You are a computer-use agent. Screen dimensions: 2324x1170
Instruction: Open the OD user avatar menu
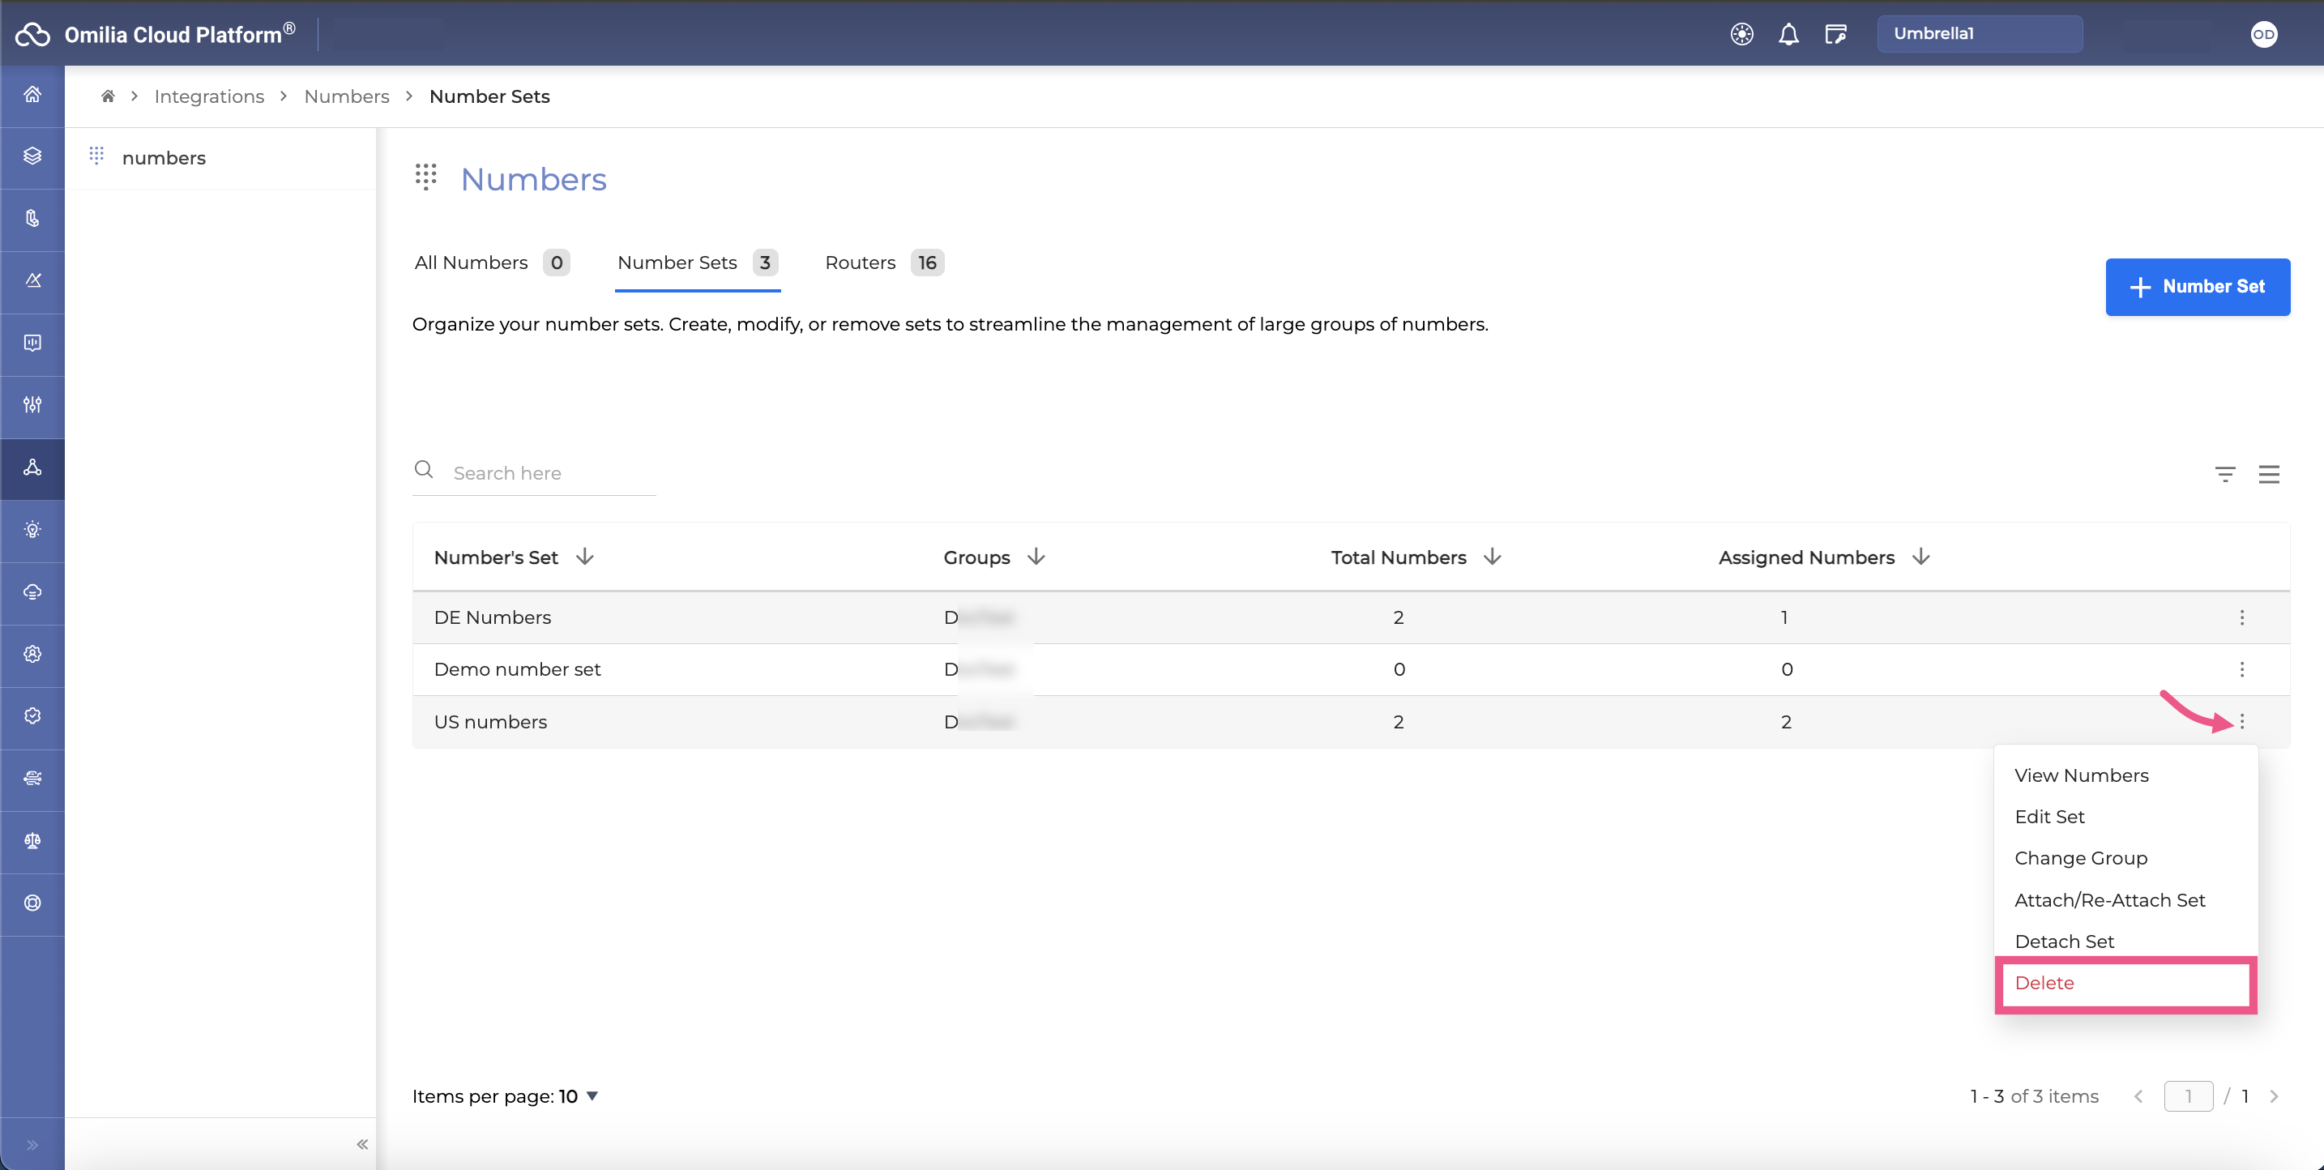click(x=2263, y=34)
